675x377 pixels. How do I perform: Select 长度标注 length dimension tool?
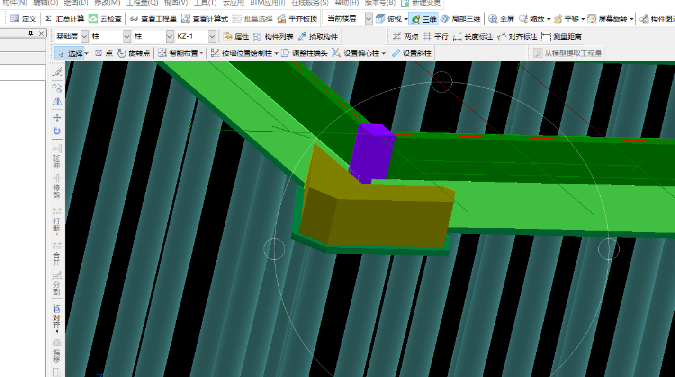point(473,36)
